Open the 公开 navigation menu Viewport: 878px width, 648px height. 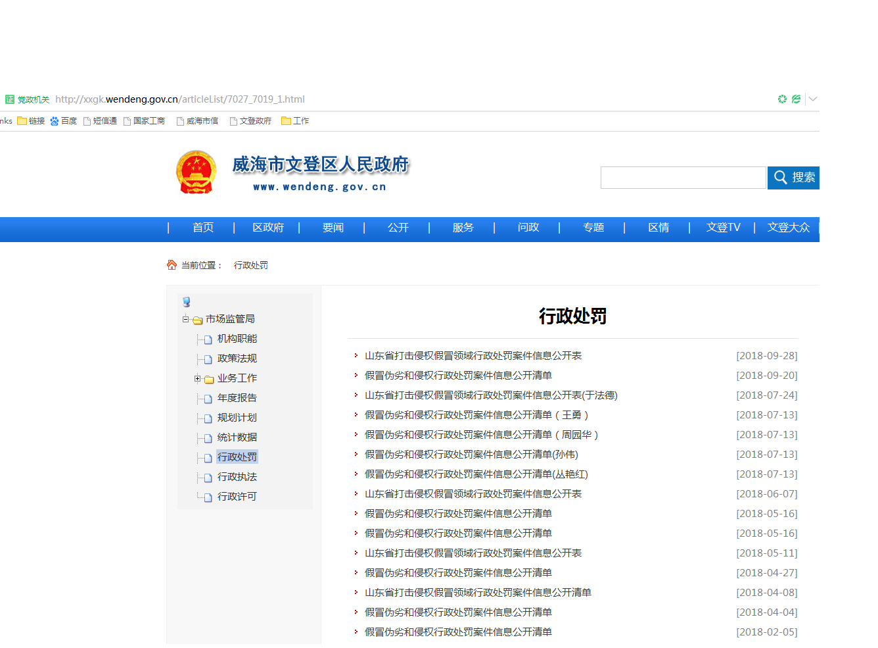click(x=398, y=228)
